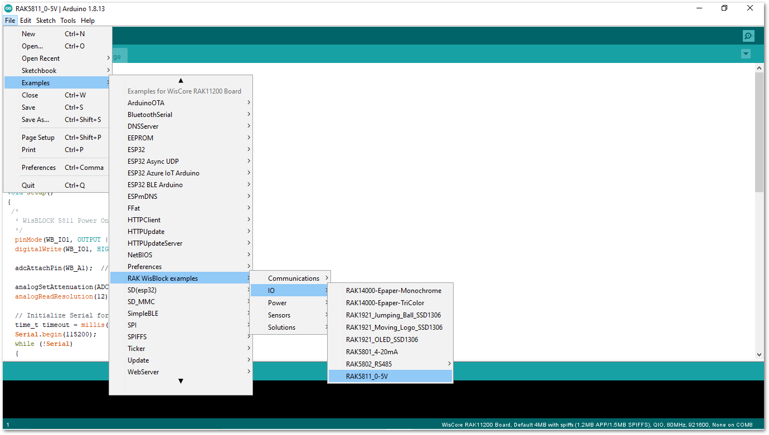Expand ESP32 Azure IoT Arduino examples
Viewport: 769px width, 435px height.
coord(181,173)
